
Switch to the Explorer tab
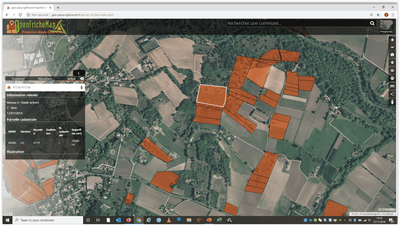point(18,79)
